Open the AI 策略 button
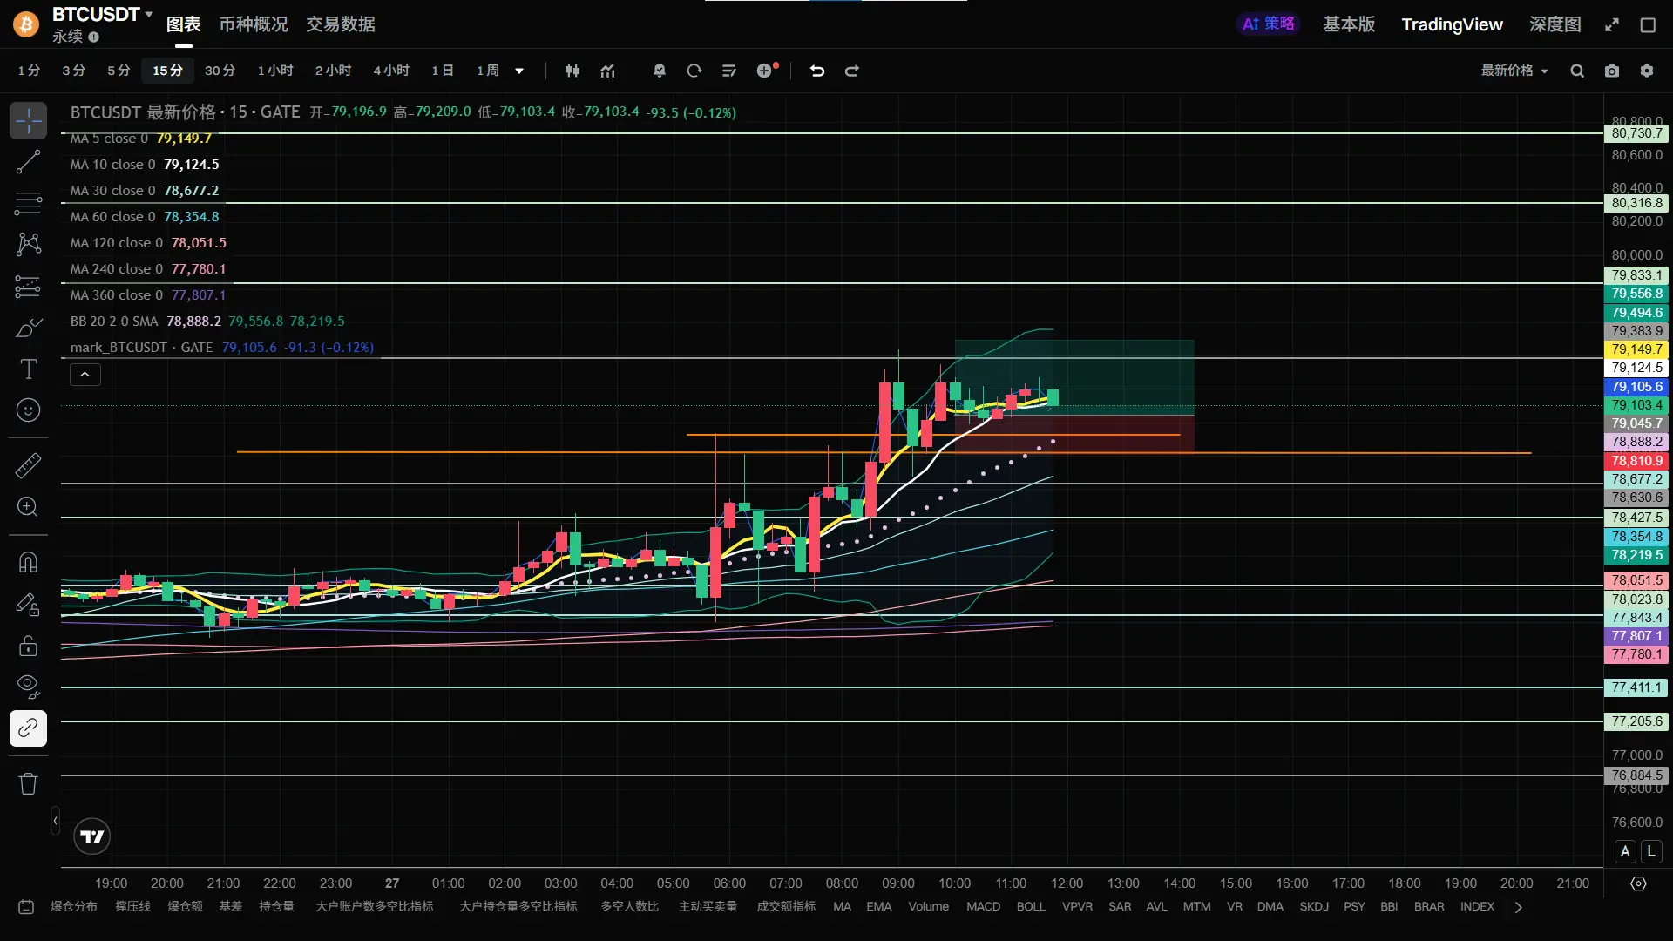The image size is (1673, 941). click(x=1268, y=24)
